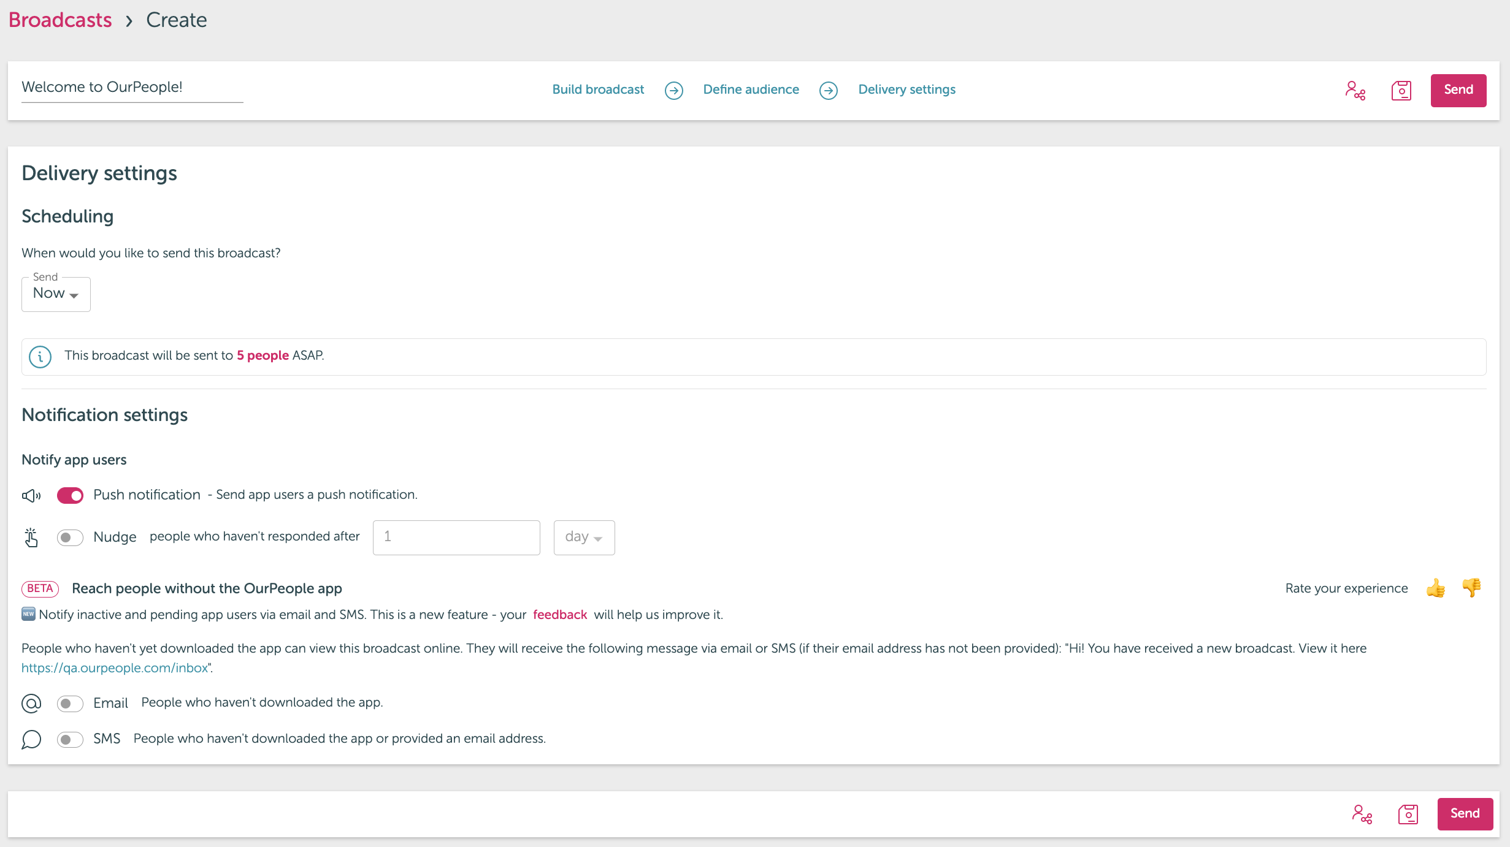Click the bottom Send button

(1465, 814)
